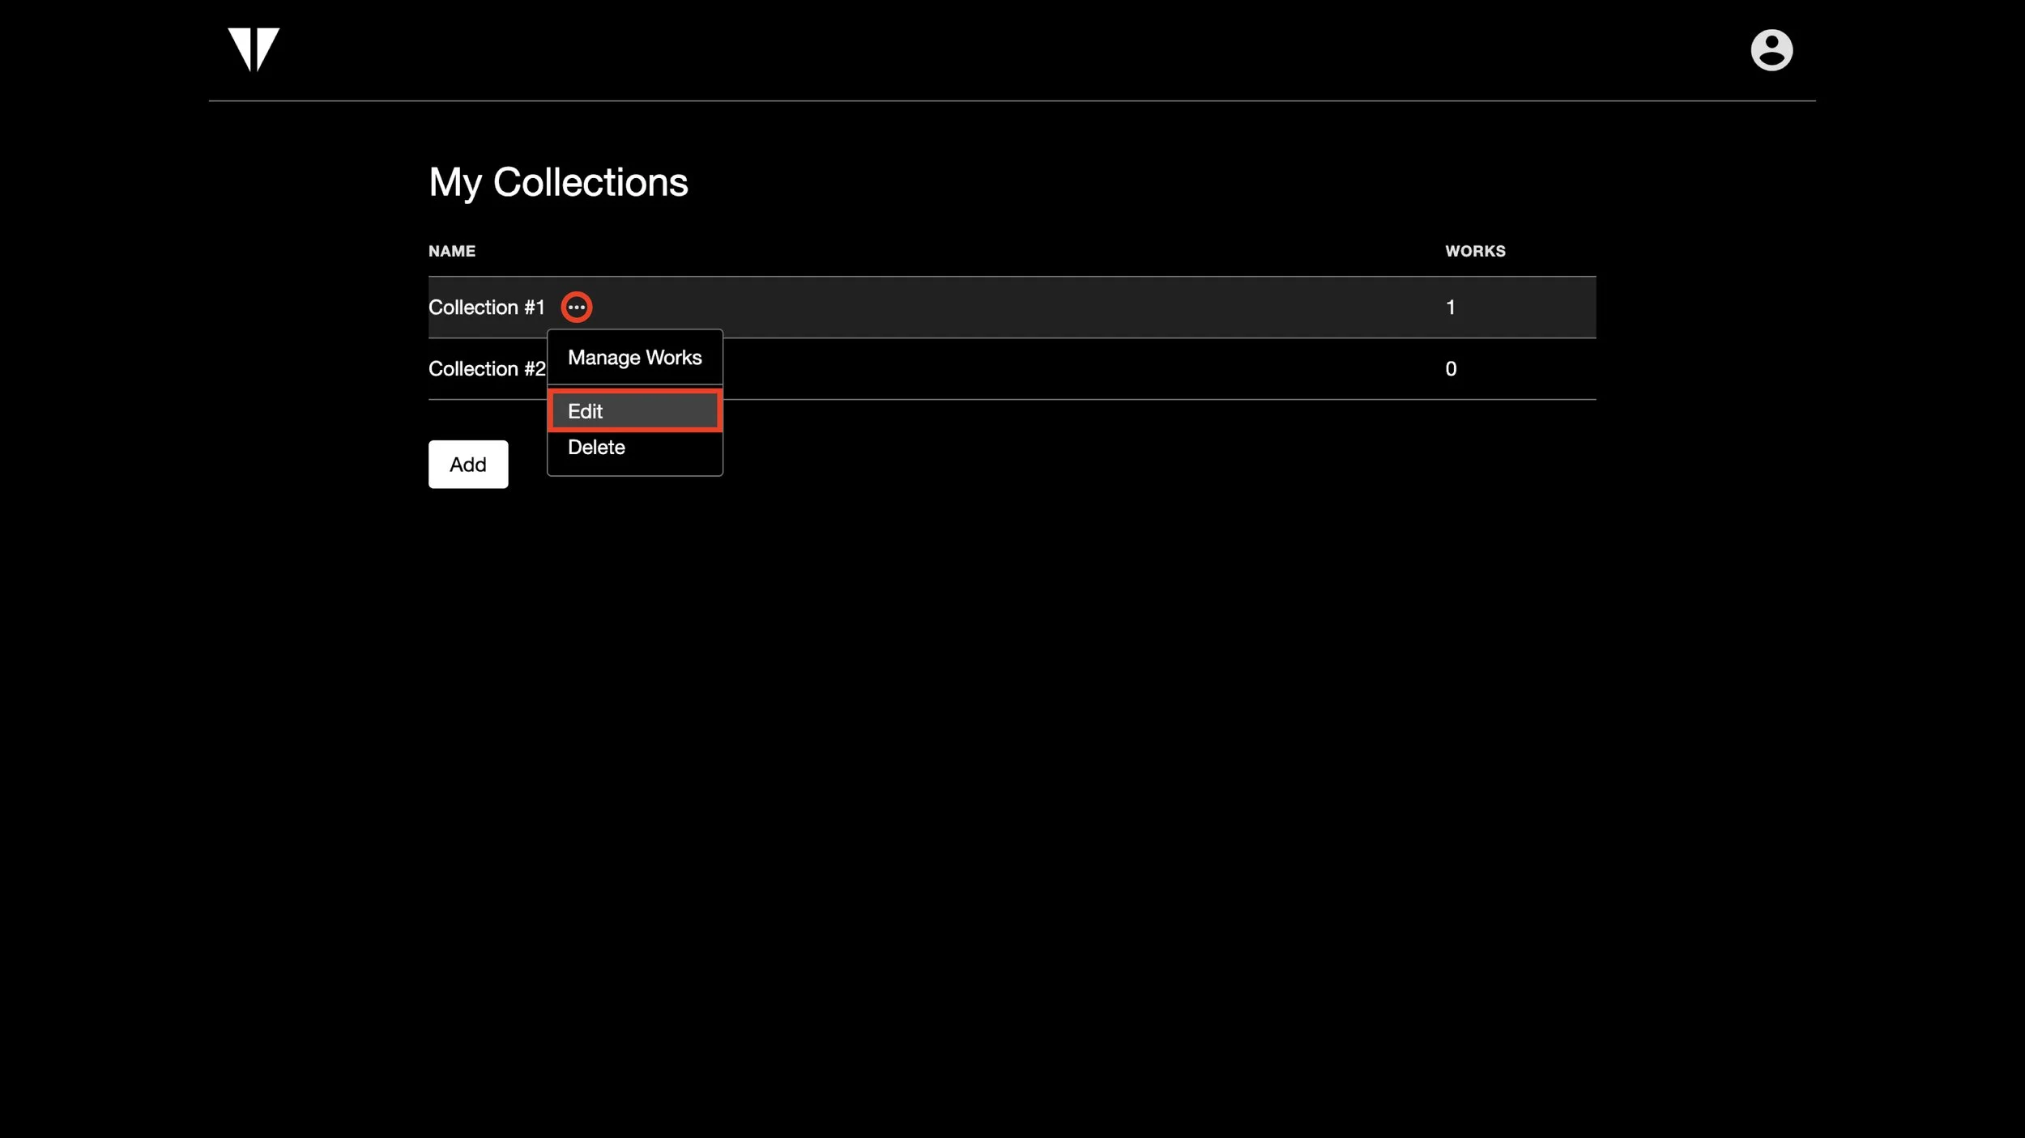Select the Collection #2 row name

[x=487, y=369]
